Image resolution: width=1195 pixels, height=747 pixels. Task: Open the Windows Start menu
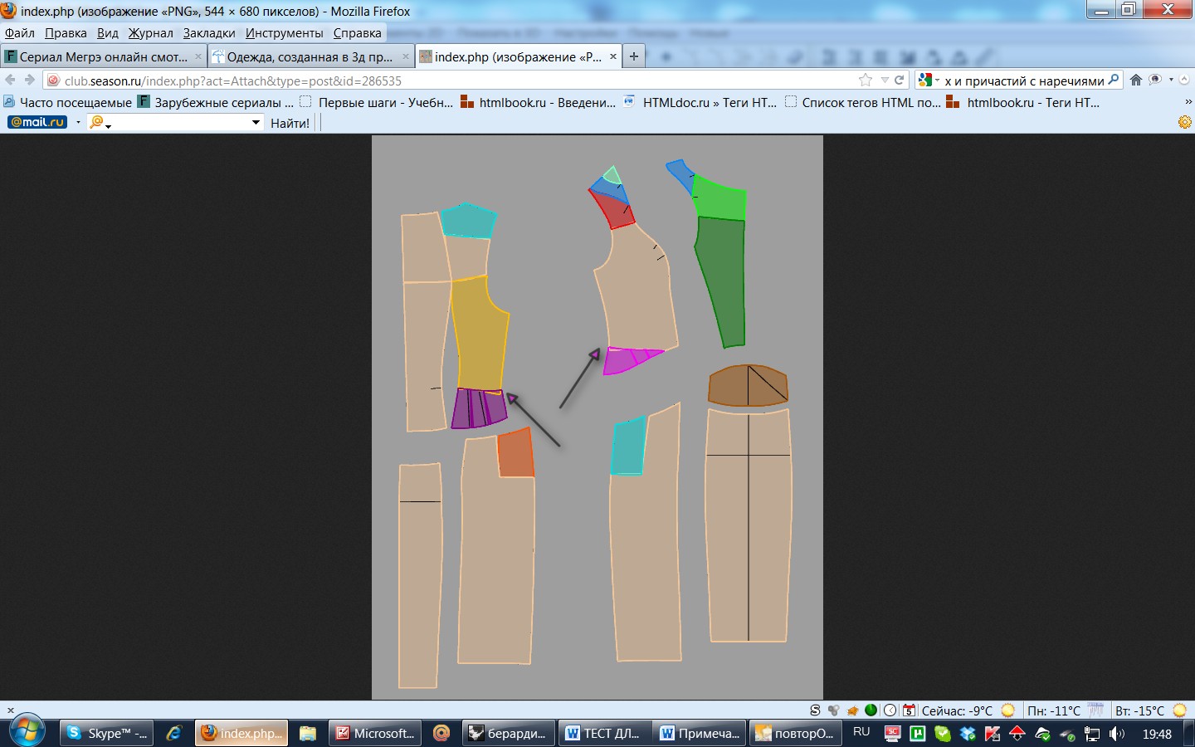27,731
